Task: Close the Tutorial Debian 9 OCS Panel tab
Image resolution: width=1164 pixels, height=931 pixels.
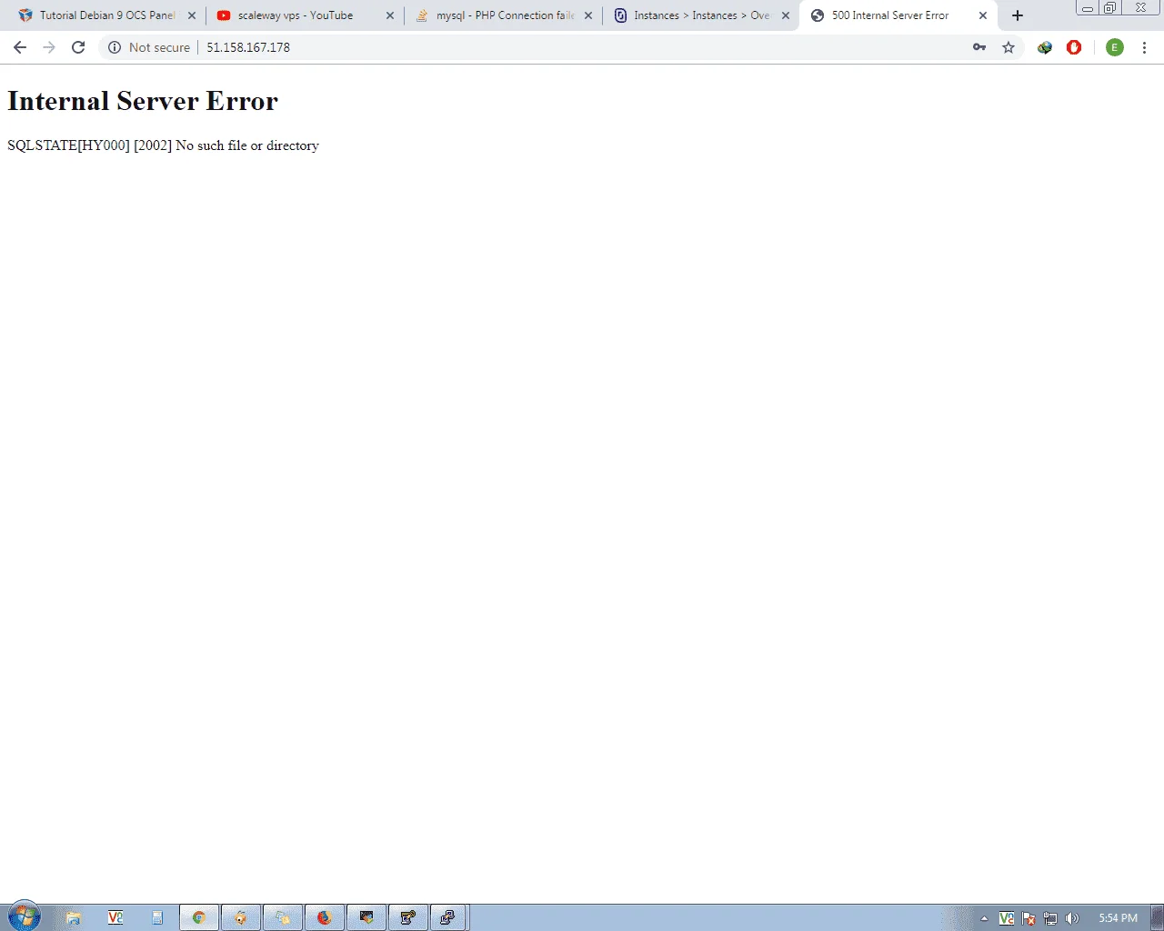Action: tap(192, 15)
